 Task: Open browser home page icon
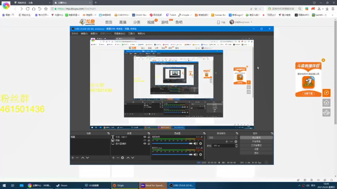coord(34,9)
